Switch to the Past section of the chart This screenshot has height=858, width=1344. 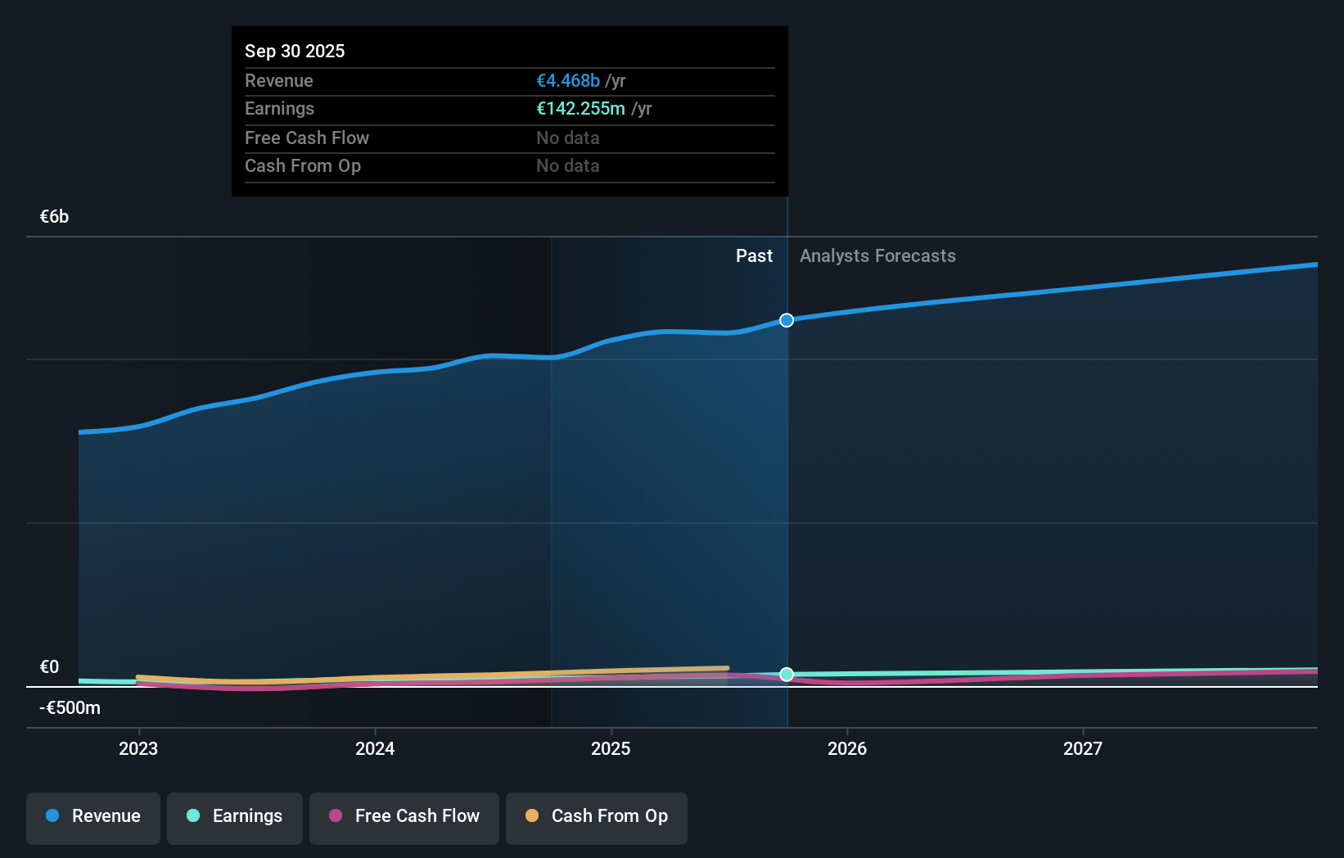coord(754,255)
